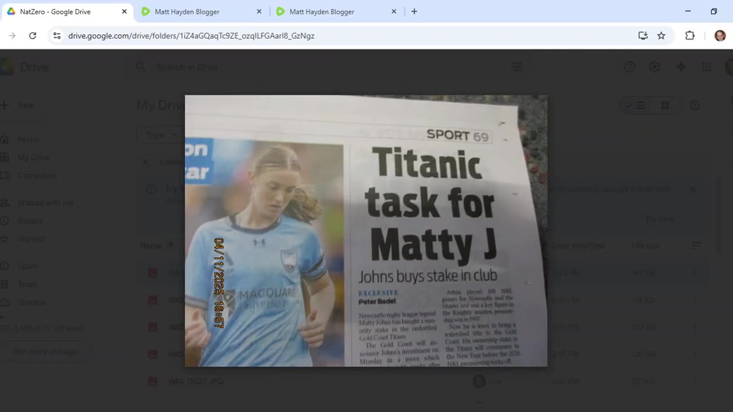The width and height of the screenshot is (733, 412).
Task: Switch to the NatZero - Google Drive tab
Action: click(x=67, y=11)
